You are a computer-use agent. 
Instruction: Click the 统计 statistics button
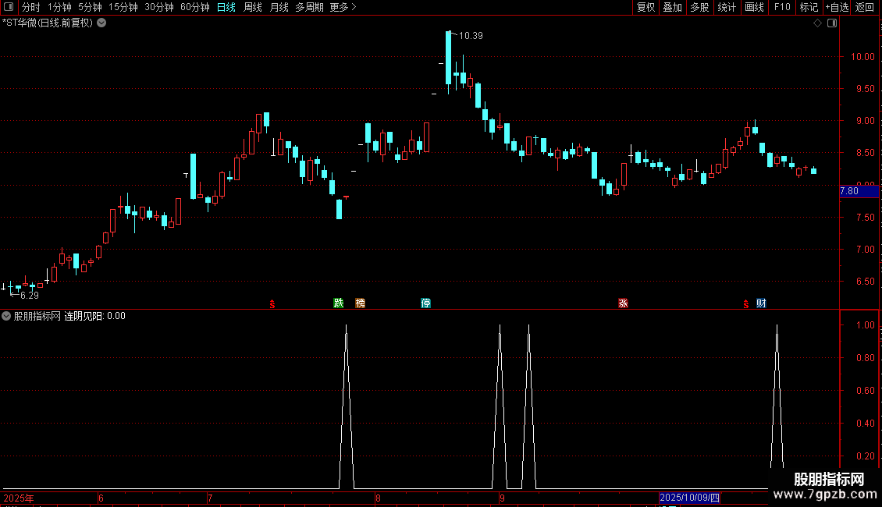(x=727, y=7)
